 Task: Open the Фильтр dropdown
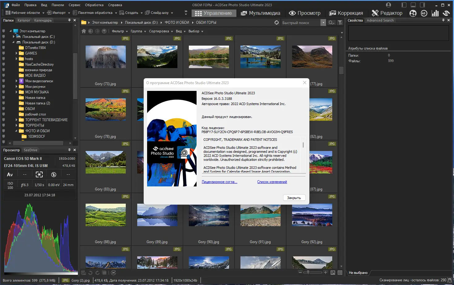[x=120, y=31]
